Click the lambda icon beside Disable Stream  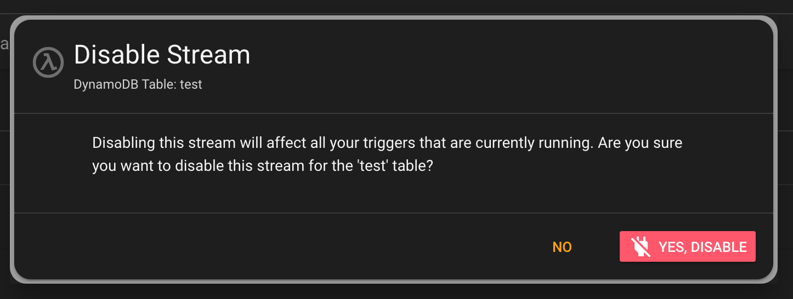click(49, 62)
